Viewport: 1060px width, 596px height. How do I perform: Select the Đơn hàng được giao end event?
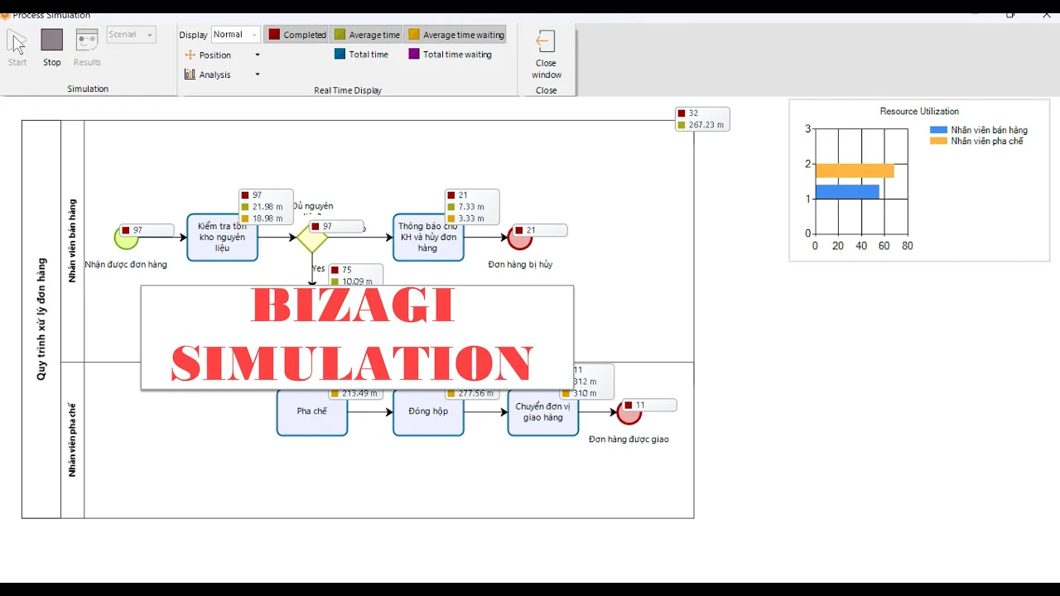click(x=629, y=411)
